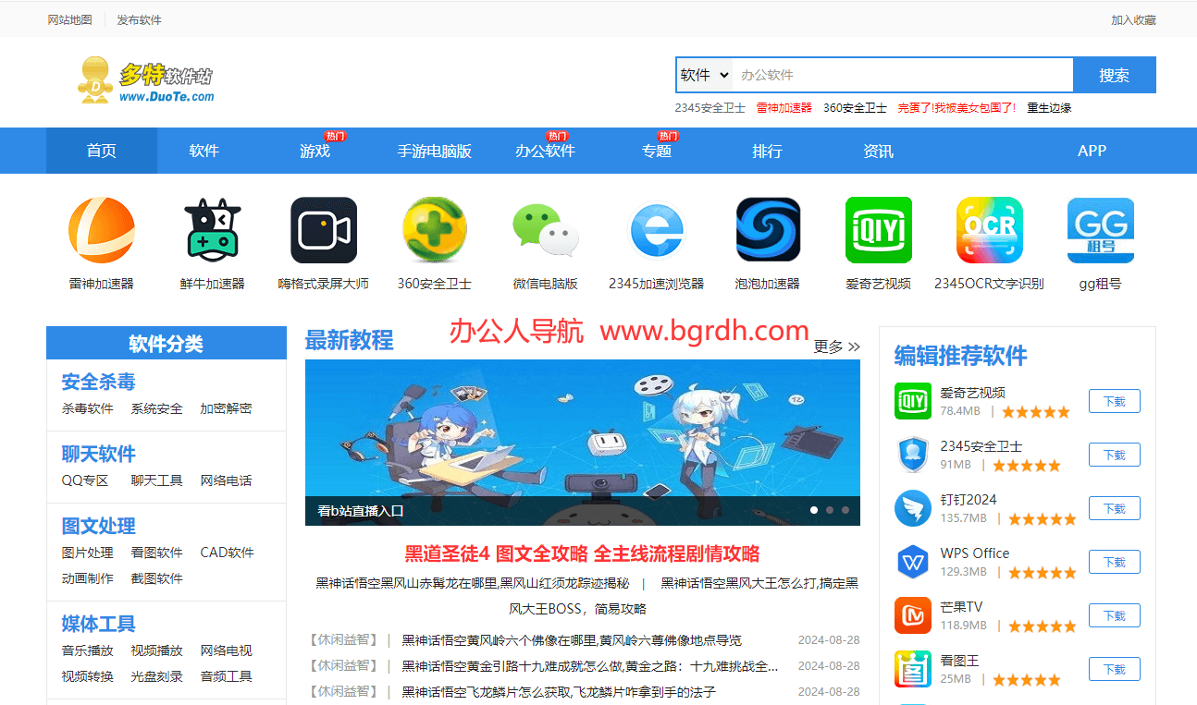Screen dimensions: 1197x705
Task: Select the 360安全卫士 shield icon
Action: (x=435, y=230)
